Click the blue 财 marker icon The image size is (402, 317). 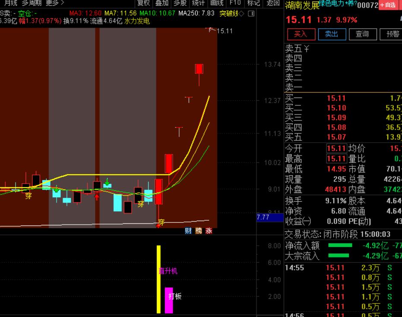188,231
